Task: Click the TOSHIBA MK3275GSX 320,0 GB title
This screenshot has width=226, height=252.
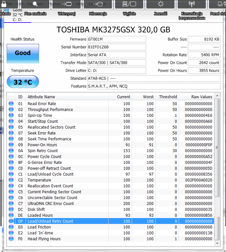Action: pyautogui.click(x=113, y=30)
